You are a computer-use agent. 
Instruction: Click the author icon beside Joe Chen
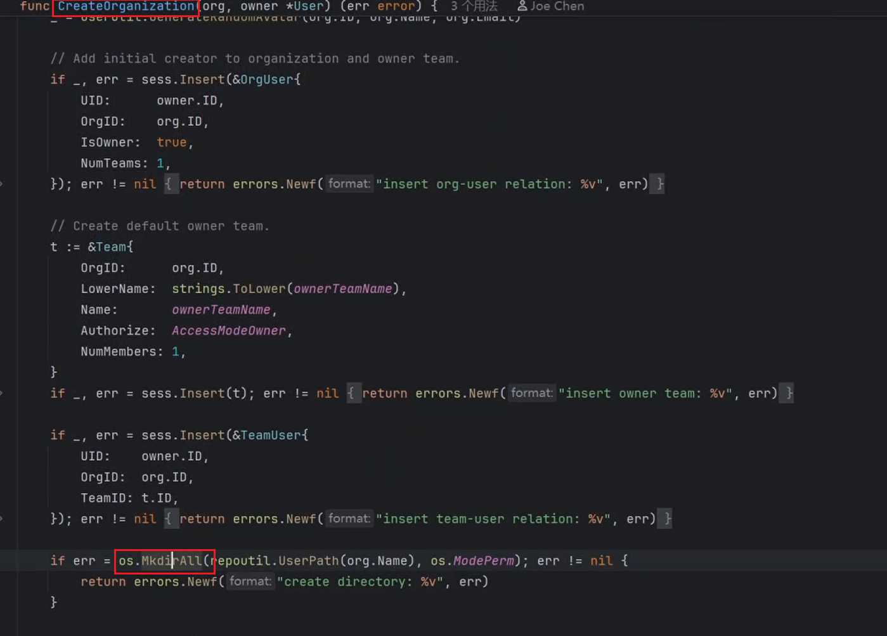click(x=522, y=6)
